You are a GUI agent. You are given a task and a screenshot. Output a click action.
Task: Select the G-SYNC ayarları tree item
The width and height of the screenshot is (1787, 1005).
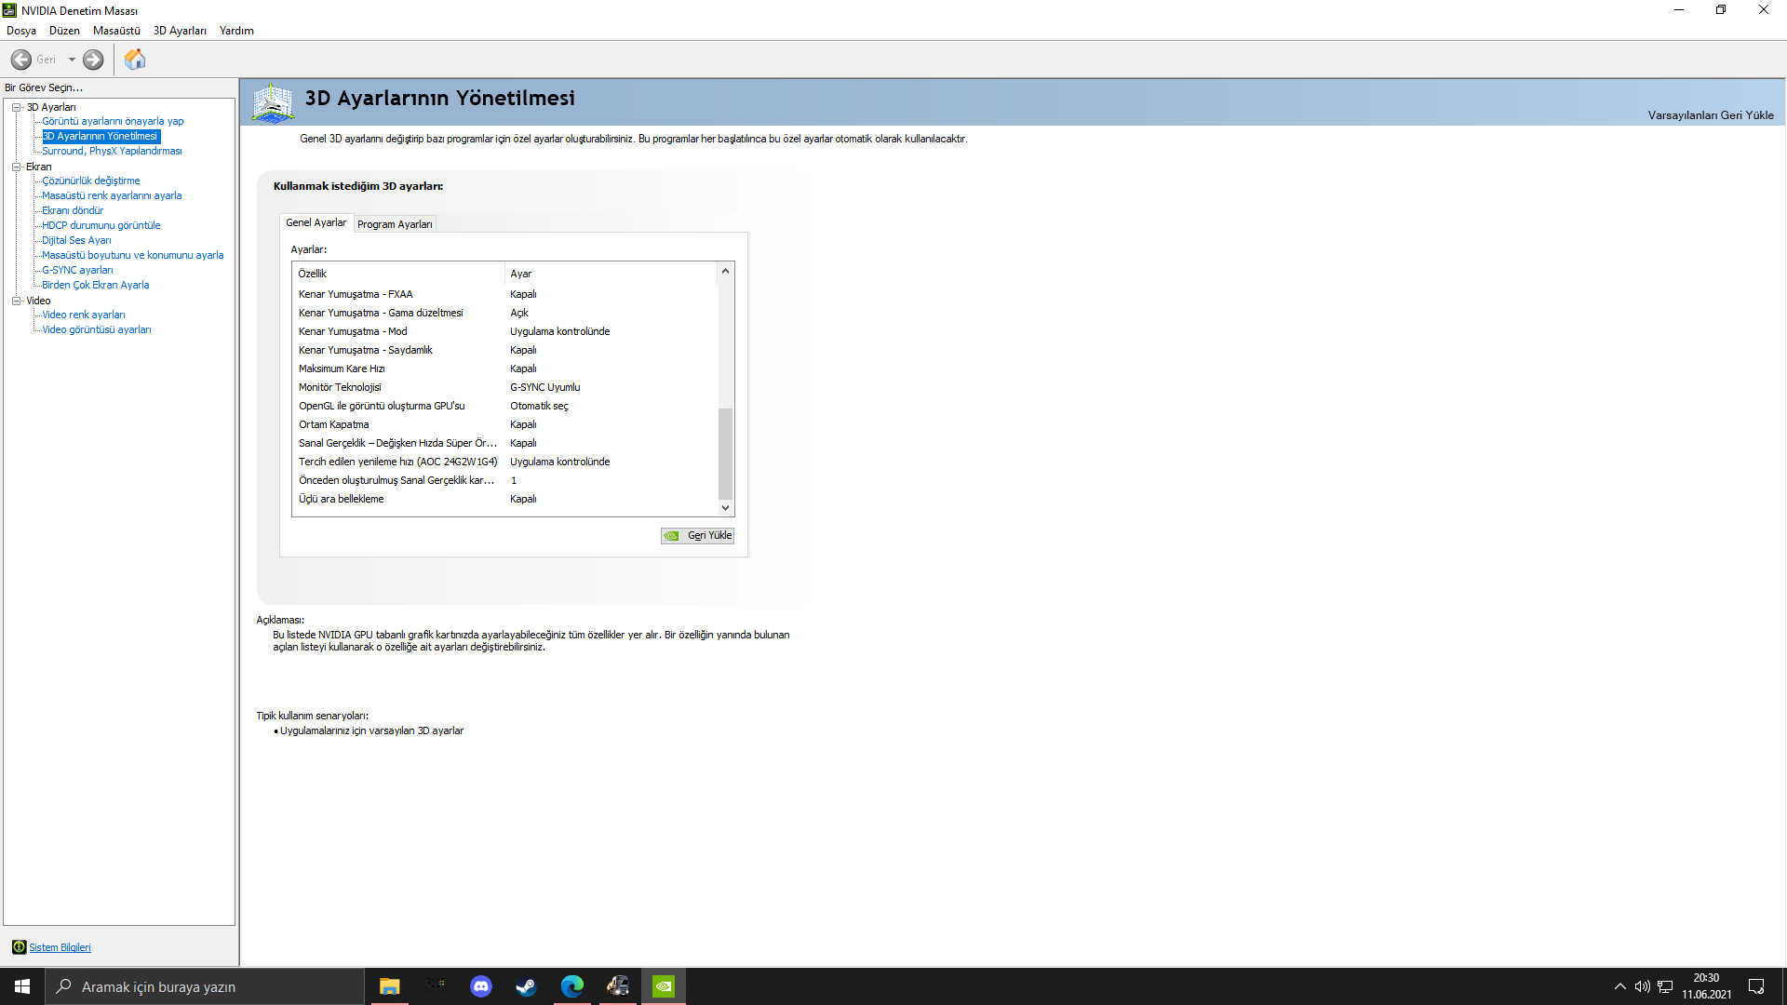tap(77, 270)
